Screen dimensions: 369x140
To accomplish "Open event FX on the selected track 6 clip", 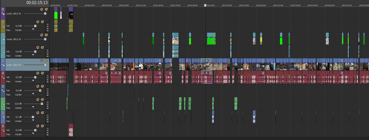I will (x=207, y=60).
